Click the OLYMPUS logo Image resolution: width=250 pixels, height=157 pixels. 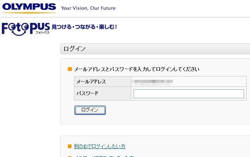point(29,7)
